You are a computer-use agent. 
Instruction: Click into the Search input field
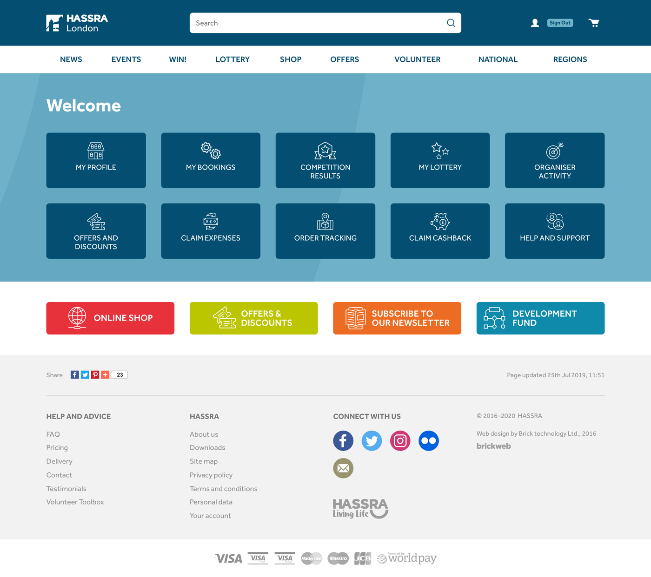(x=316, y=23)
